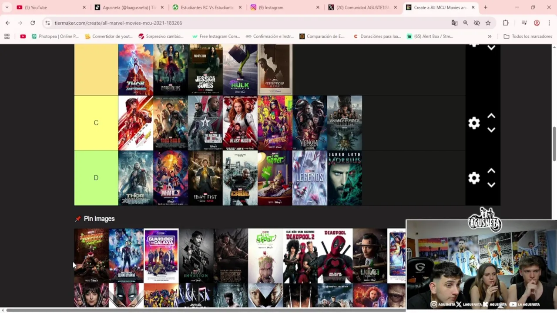The image size is (557, 313).
Task: Open the (65) Alert Box bookmark
Action: (x=430, y=37)
